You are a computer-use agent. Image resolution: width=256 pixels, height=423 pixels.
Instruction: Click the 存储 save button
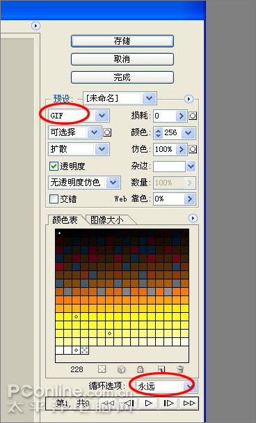click(x=122, y=41)
